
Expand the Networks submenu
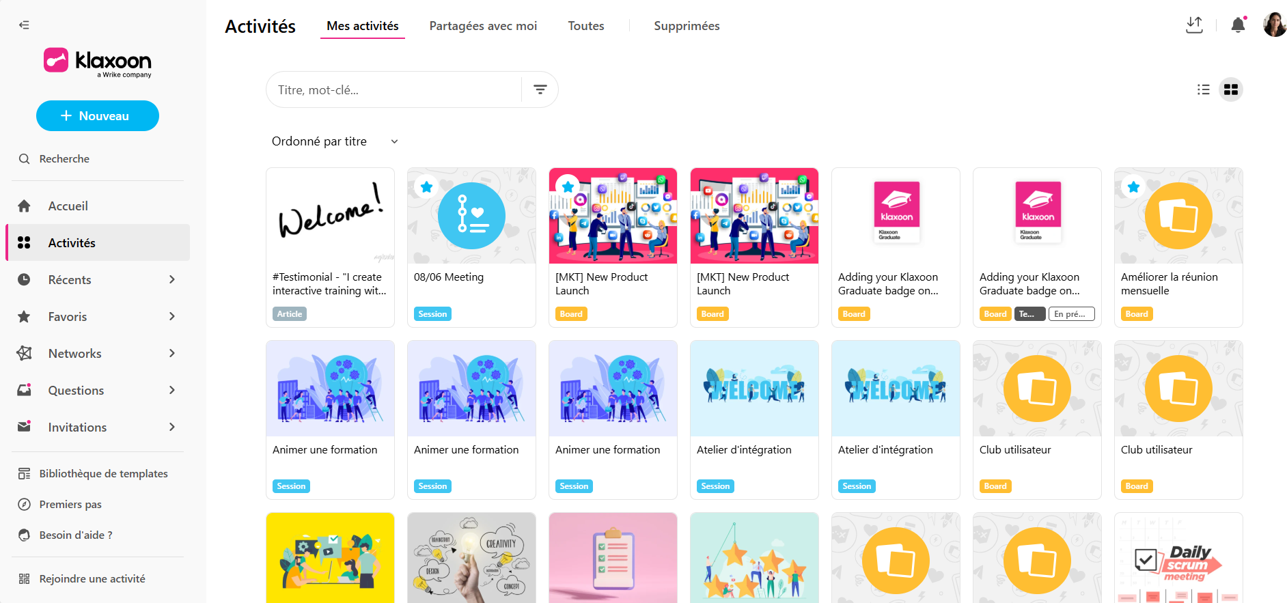click(x=172, y=353)
